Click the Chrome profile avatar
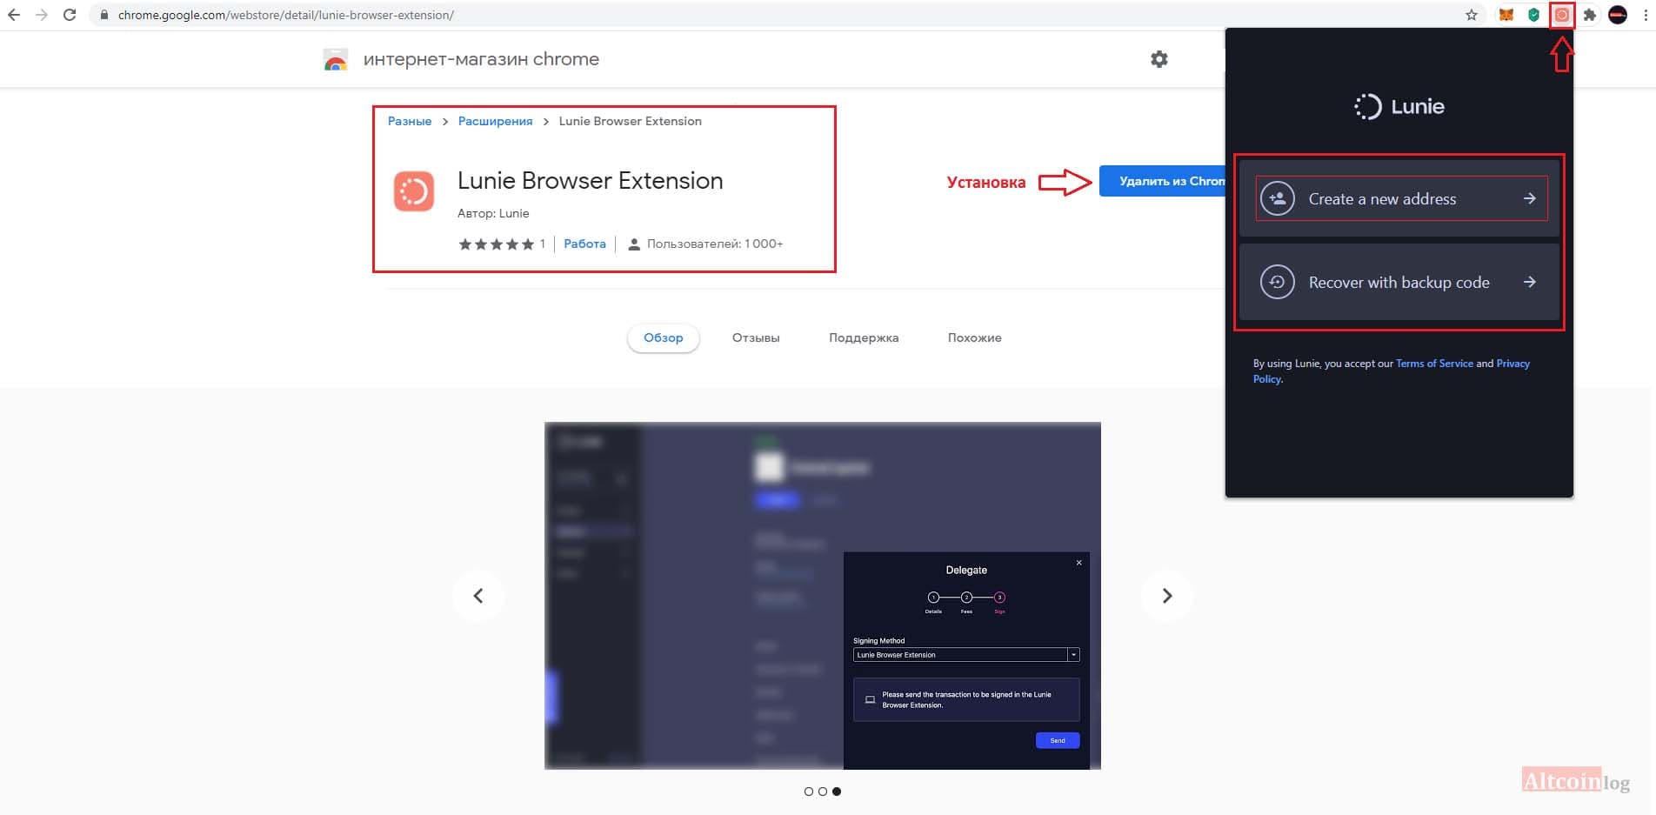Viewport: 1656px width, 815px height. click(1618, 15)
